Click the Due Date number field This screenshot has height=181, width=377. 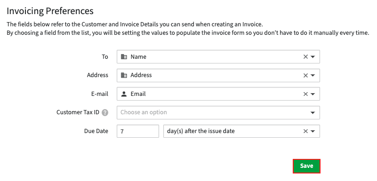point(138,131)
